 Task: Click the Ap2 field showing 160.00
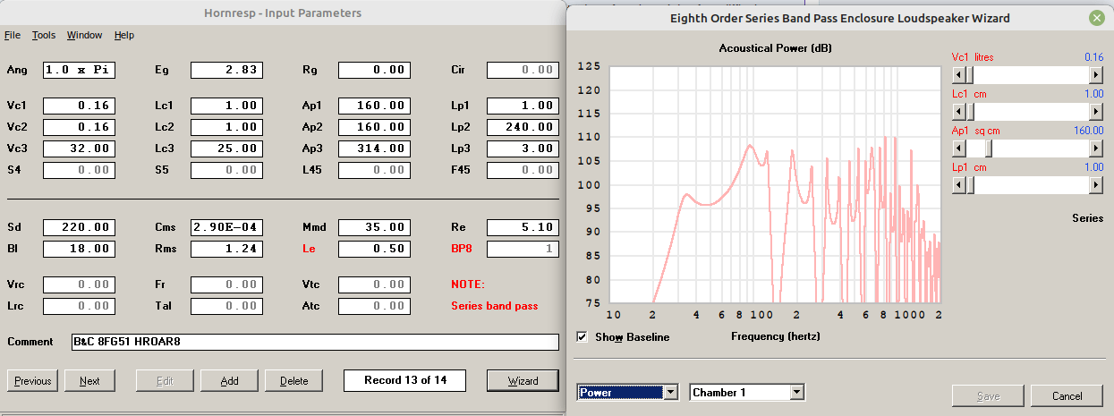pos(374,127)
